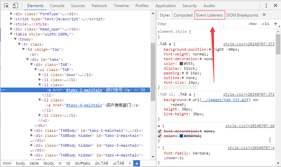This screenshot has width=281, height=167.
Task: Focus the styles Filter input field
Action: point(201,24)
